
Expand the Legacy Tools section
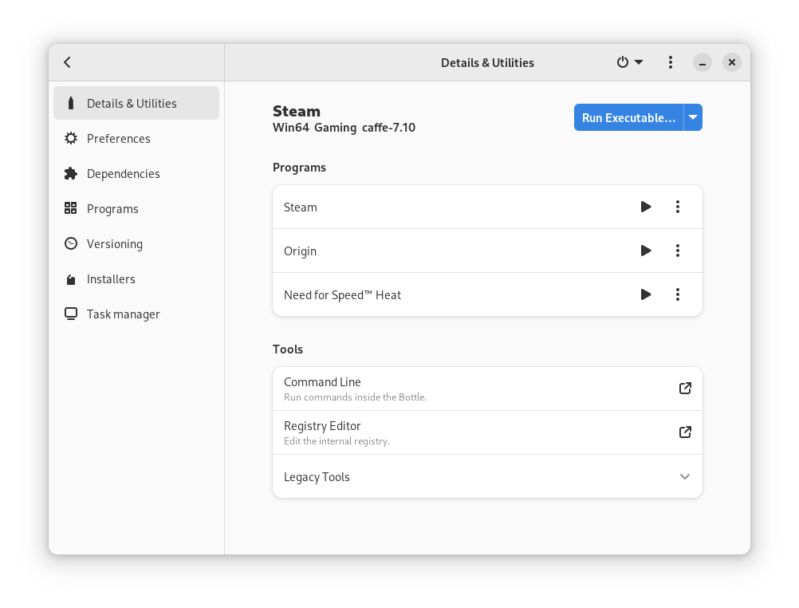click(x=685, y=477)
